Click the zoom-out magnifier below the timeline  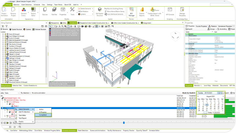point(20,127)
